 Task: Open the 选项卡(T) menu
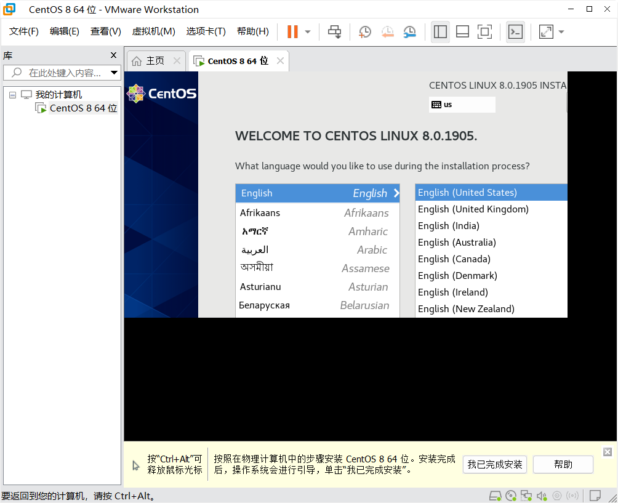coord(206,31)
